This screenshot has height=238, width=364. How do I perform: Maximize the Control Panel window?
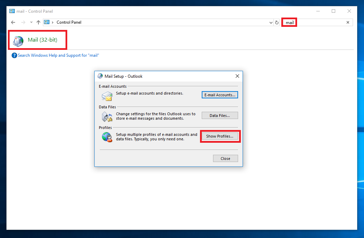point(333,11)
